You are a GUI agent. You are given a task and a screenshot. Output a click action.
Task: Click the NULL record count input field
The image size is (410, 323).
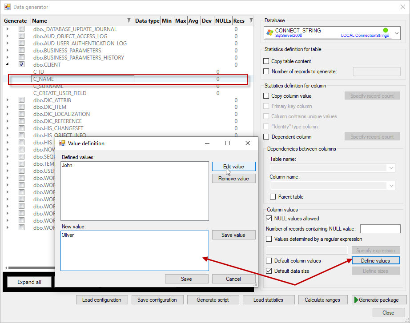tap(380, 229)
